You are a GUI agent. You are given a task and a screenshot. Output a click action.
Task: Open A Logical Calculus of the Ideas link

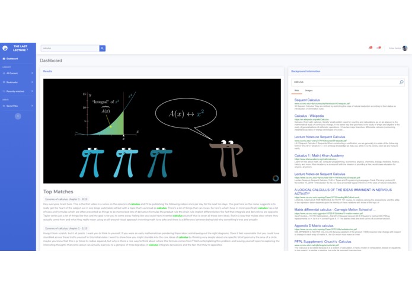343,192
